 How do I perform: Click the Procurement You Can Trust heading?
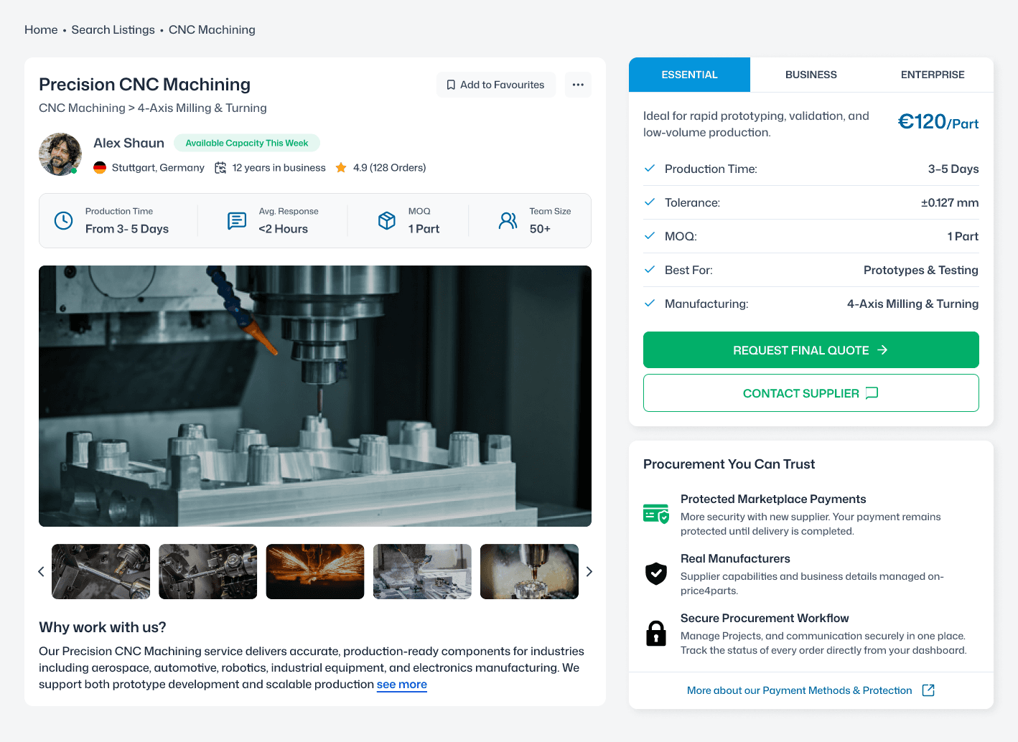tap(729, 464)
